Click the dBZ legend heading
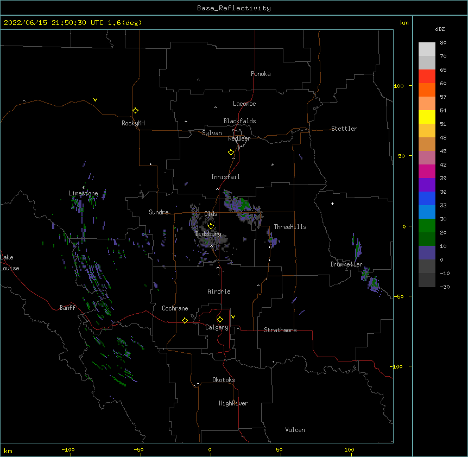 pos(440,29)
